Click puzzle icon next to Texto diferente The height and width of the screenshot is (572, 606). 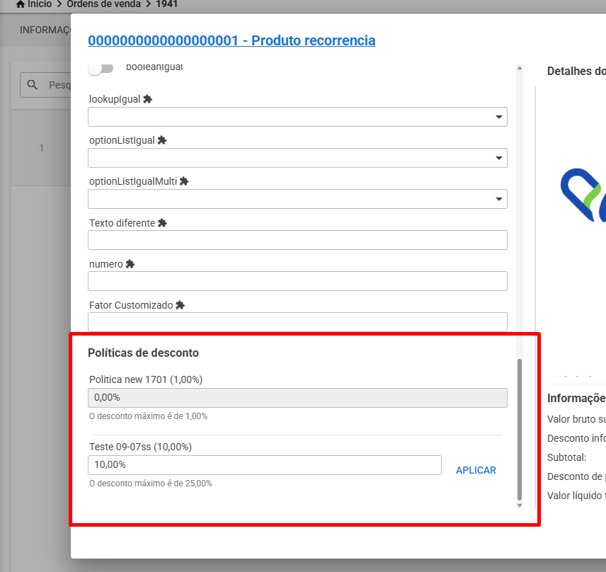pos(162,223)
